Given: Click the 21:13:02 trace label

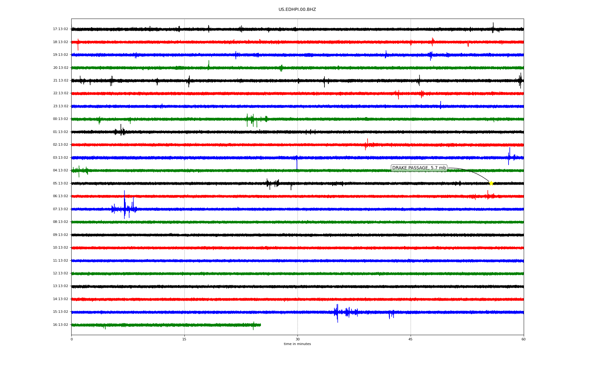Looking at the screenshot, I should pos(60,81).
